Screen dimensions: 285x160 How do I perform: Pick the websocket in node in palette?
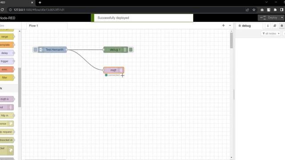pos(7,140)
